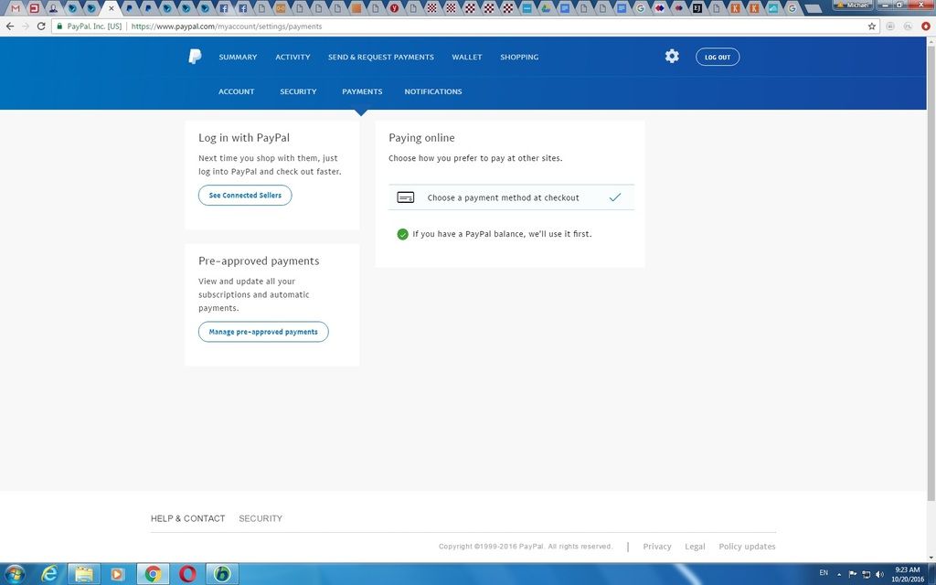The width and height of the screenshot is (936, 585).
Task: Click the 'Paying online' heading
Action: (421, 138)
